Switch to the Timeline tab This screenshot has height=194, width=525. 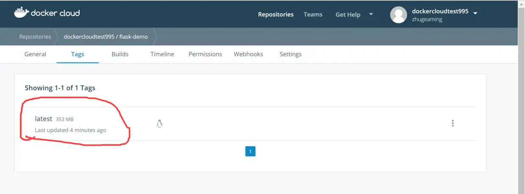pyautogui.click(x=162, y=54)
